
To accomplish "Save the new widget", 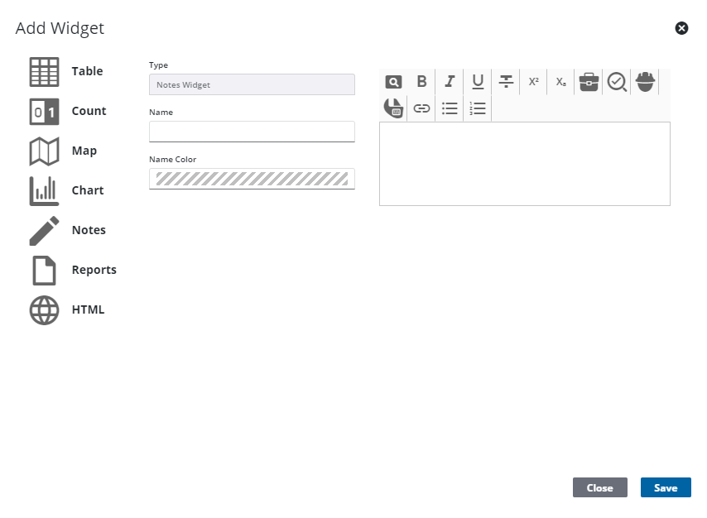I will pos(666,487).
